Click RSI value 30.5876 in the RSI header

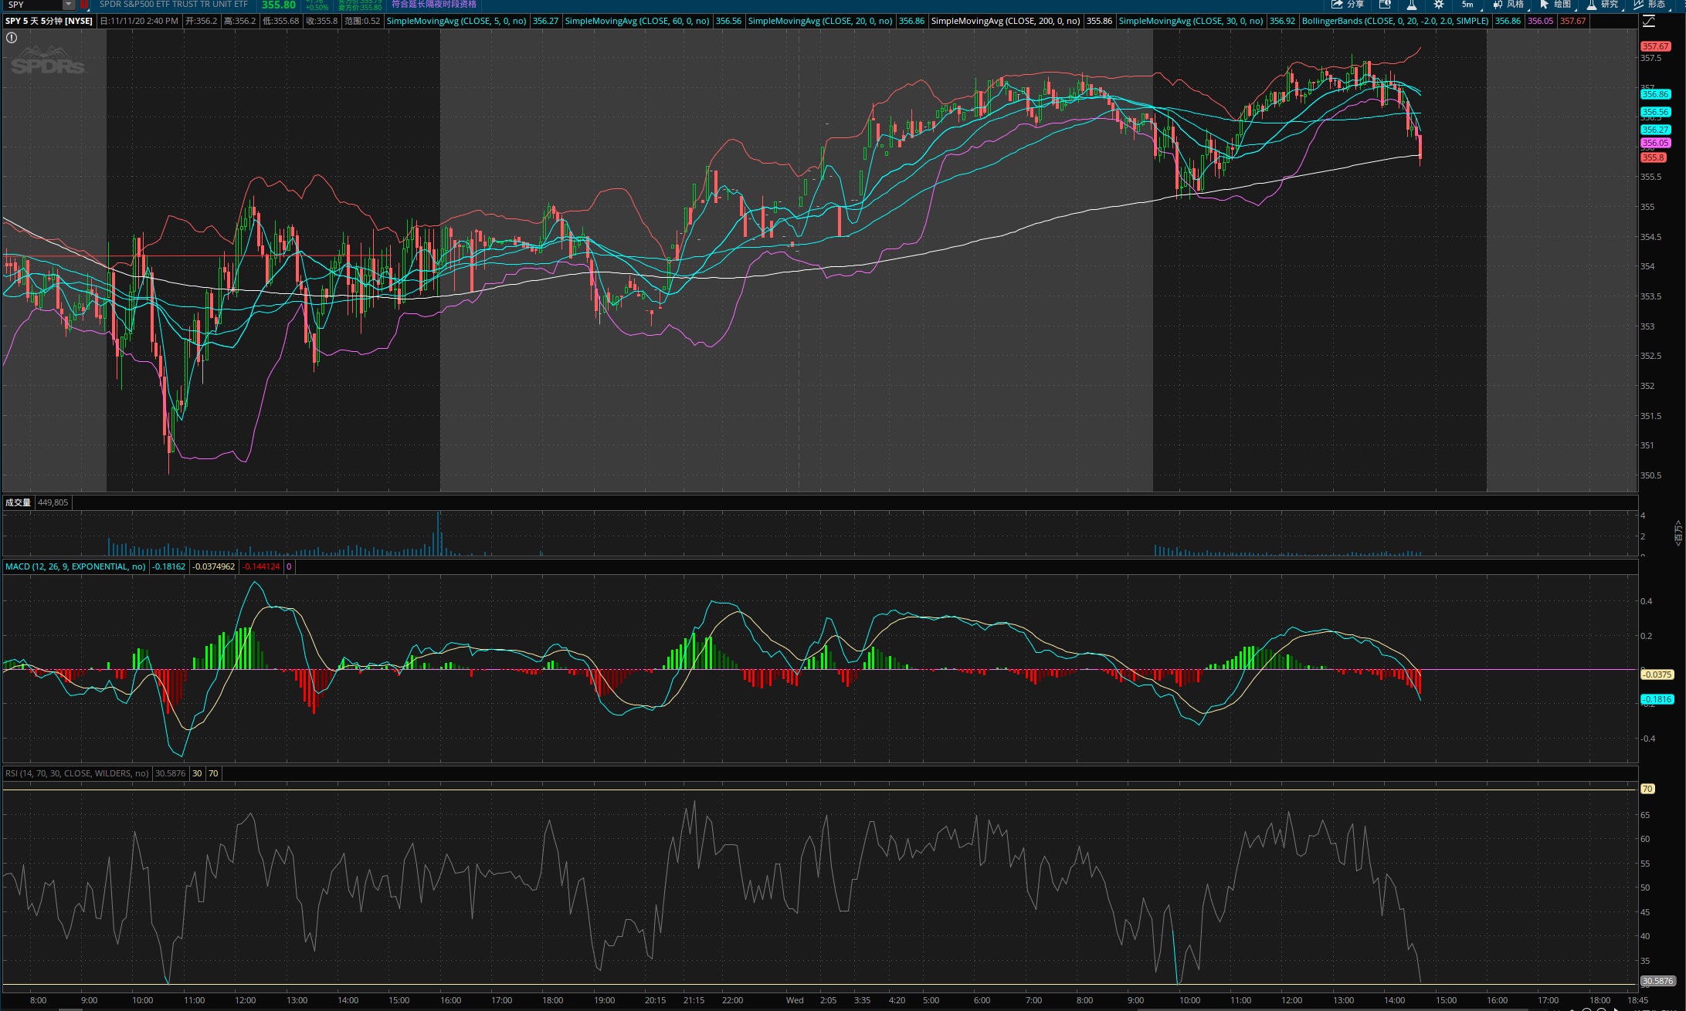point(171,773)
